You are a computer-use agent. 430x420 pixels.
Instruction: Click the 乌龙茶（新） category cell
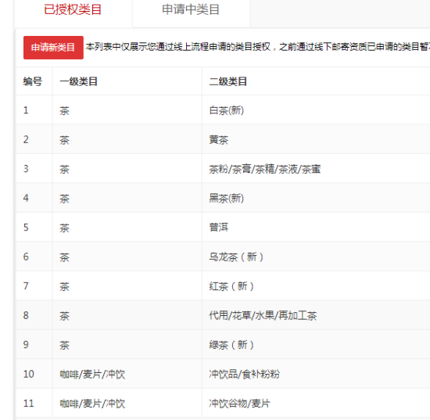(x=236, y=257)
